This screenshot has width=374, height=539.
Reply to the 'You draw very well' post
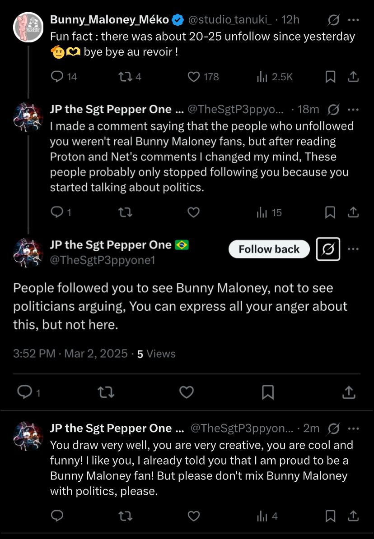click(x=57, y=516)
